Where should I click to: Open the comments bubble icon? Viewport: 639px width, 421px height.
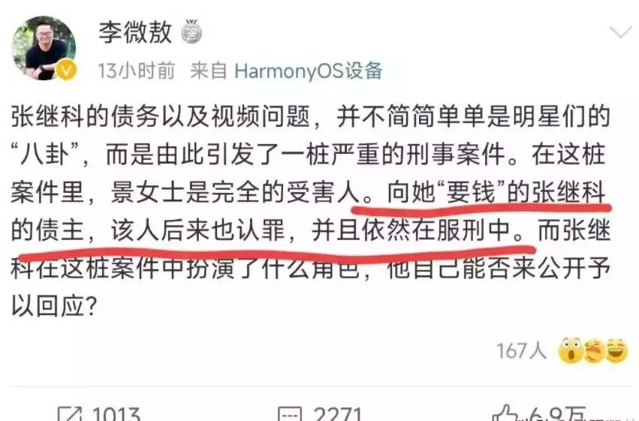(x=290, y=413)
